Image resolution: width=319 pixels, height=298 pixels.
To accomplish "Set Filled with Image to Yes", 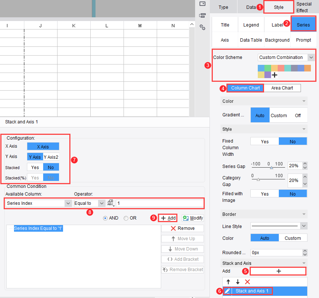I will click(x=264, y=194).
